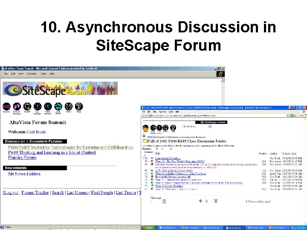Click the List Teams star icon

[58, 107]
